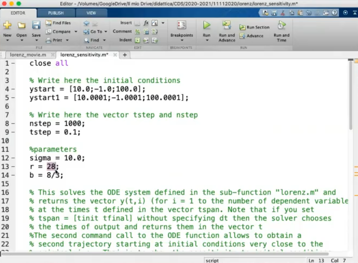Click the Find Files button

pos(58,23)
